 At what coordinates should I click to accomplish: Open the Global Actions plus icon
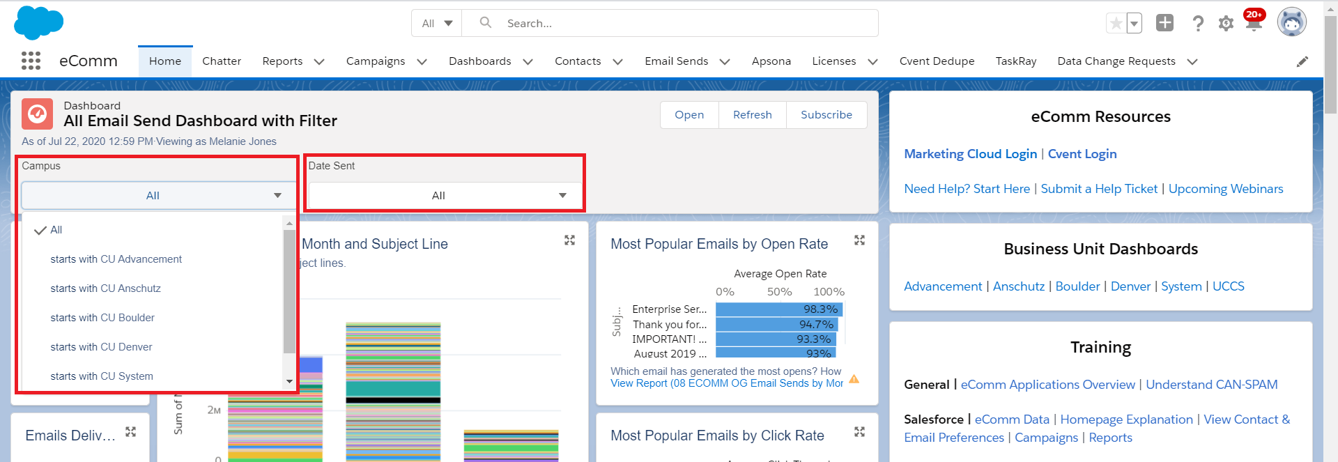[x=1165, y=23]
